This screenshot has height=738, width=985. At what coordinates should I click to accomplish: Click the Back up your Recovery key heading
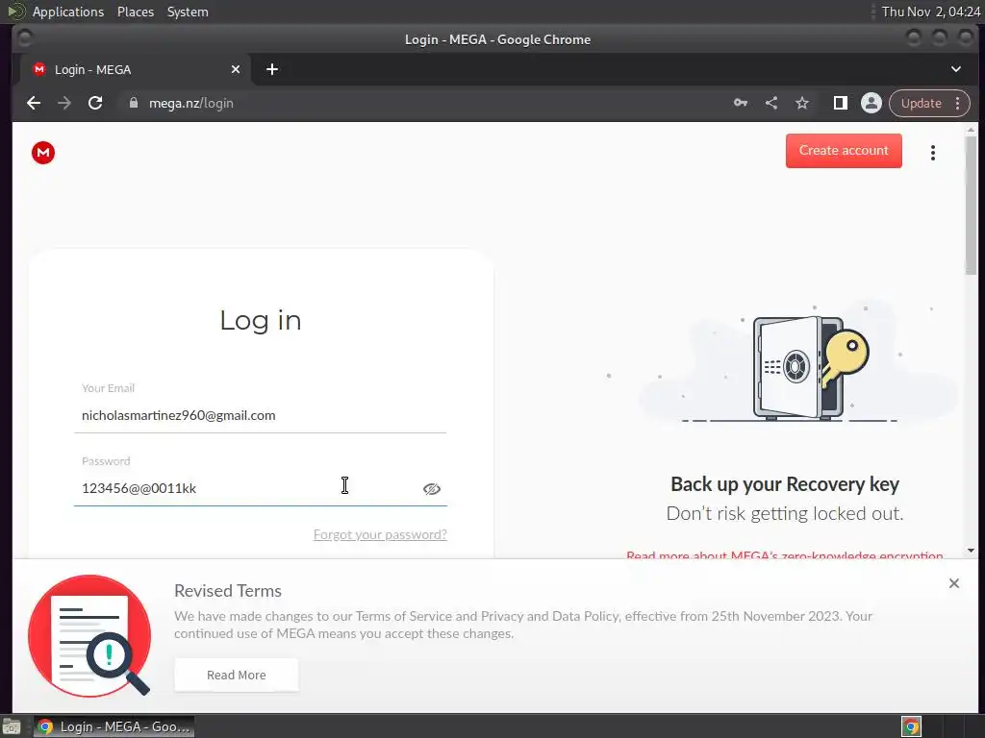click(785, 484)
